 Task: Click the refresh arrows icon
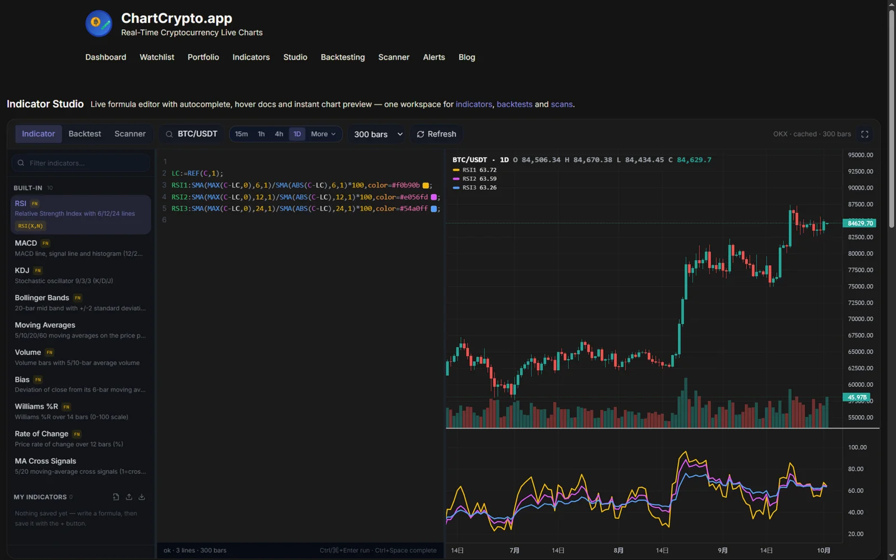421,134
